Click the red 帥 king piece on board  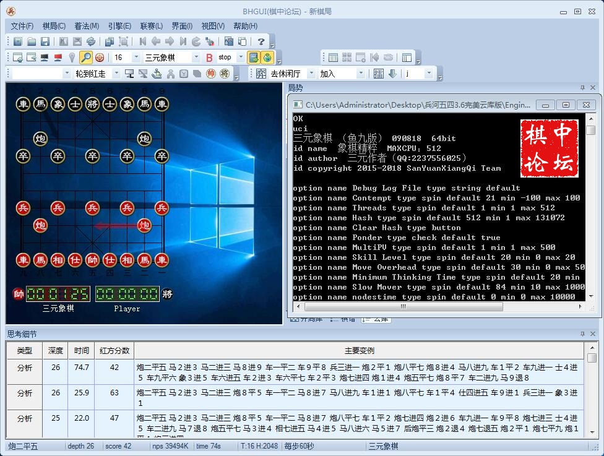point(92,260)
